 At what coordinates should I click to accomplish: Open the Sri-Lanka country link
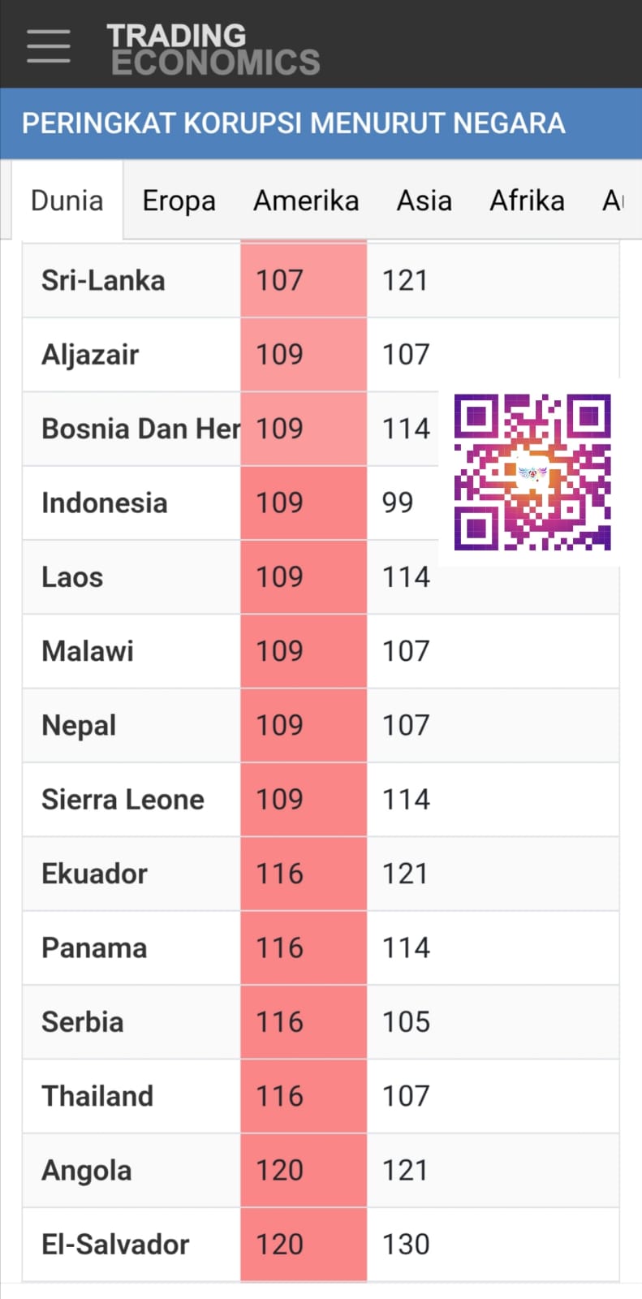[x=103, y=281]
